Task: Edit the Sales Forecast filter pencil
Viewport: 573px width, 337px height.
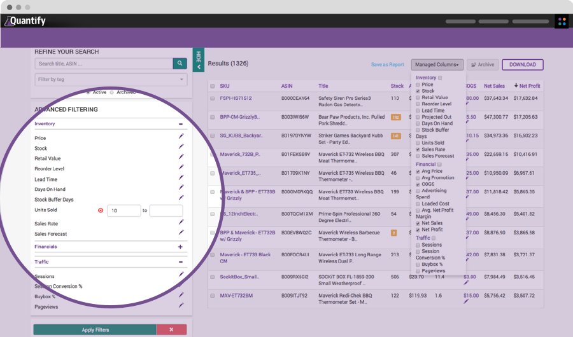Action: click(x=181, y=232)
